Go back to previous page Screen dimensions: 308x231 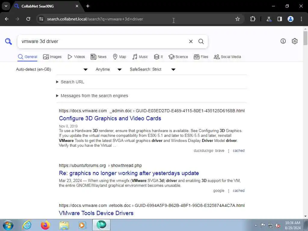click(x=7, y=19)
